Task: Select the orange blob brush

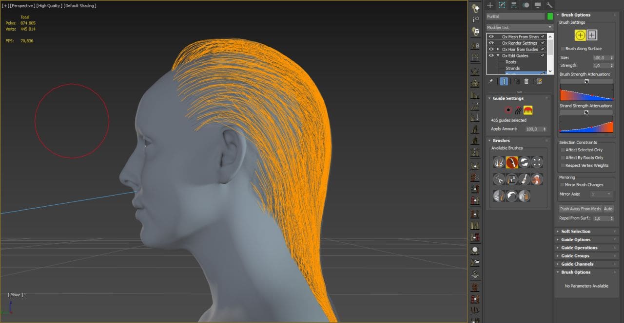Action: pos(537,179)
